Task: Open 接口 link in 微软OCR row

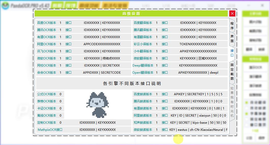Action: 68,58
